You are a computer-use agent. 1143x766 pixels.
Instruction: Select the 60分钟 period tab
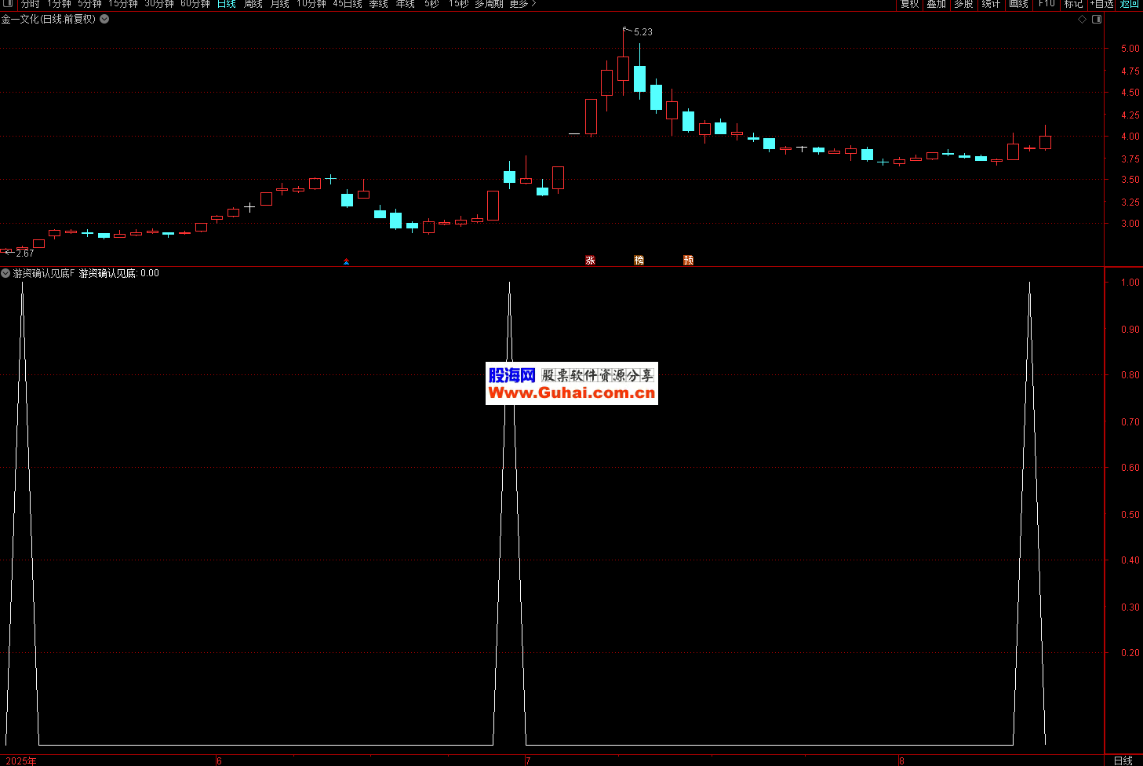coord(195,4)
